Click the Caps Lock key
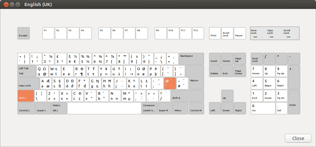The image size is (316, 147). 29,84
